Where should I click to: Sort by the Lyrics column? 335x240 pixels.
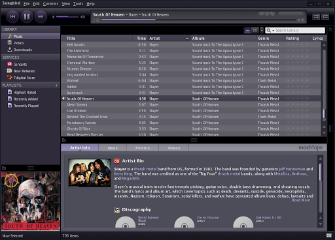[x=318, y=38]
